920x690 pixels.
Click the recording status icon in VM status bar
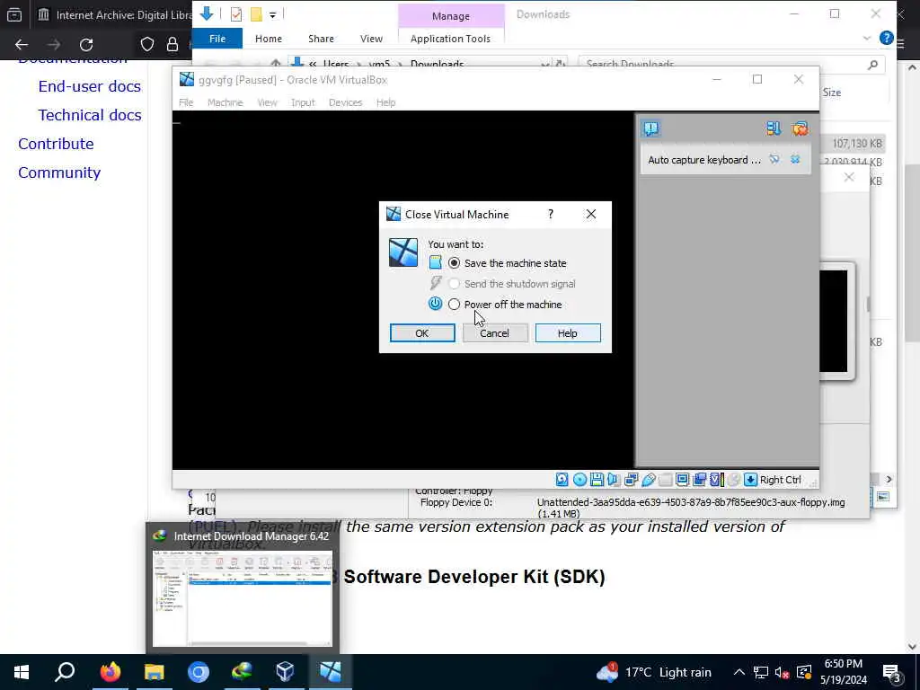coord(699,480)
